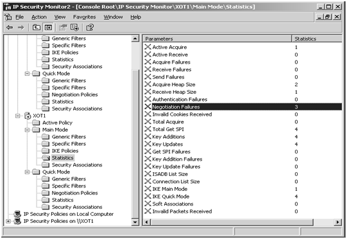Viewport: 347px width, 239px height.
Task: Collapse the upper Quick Mode node
Action: pyautogui.click(x=27, y=74)
